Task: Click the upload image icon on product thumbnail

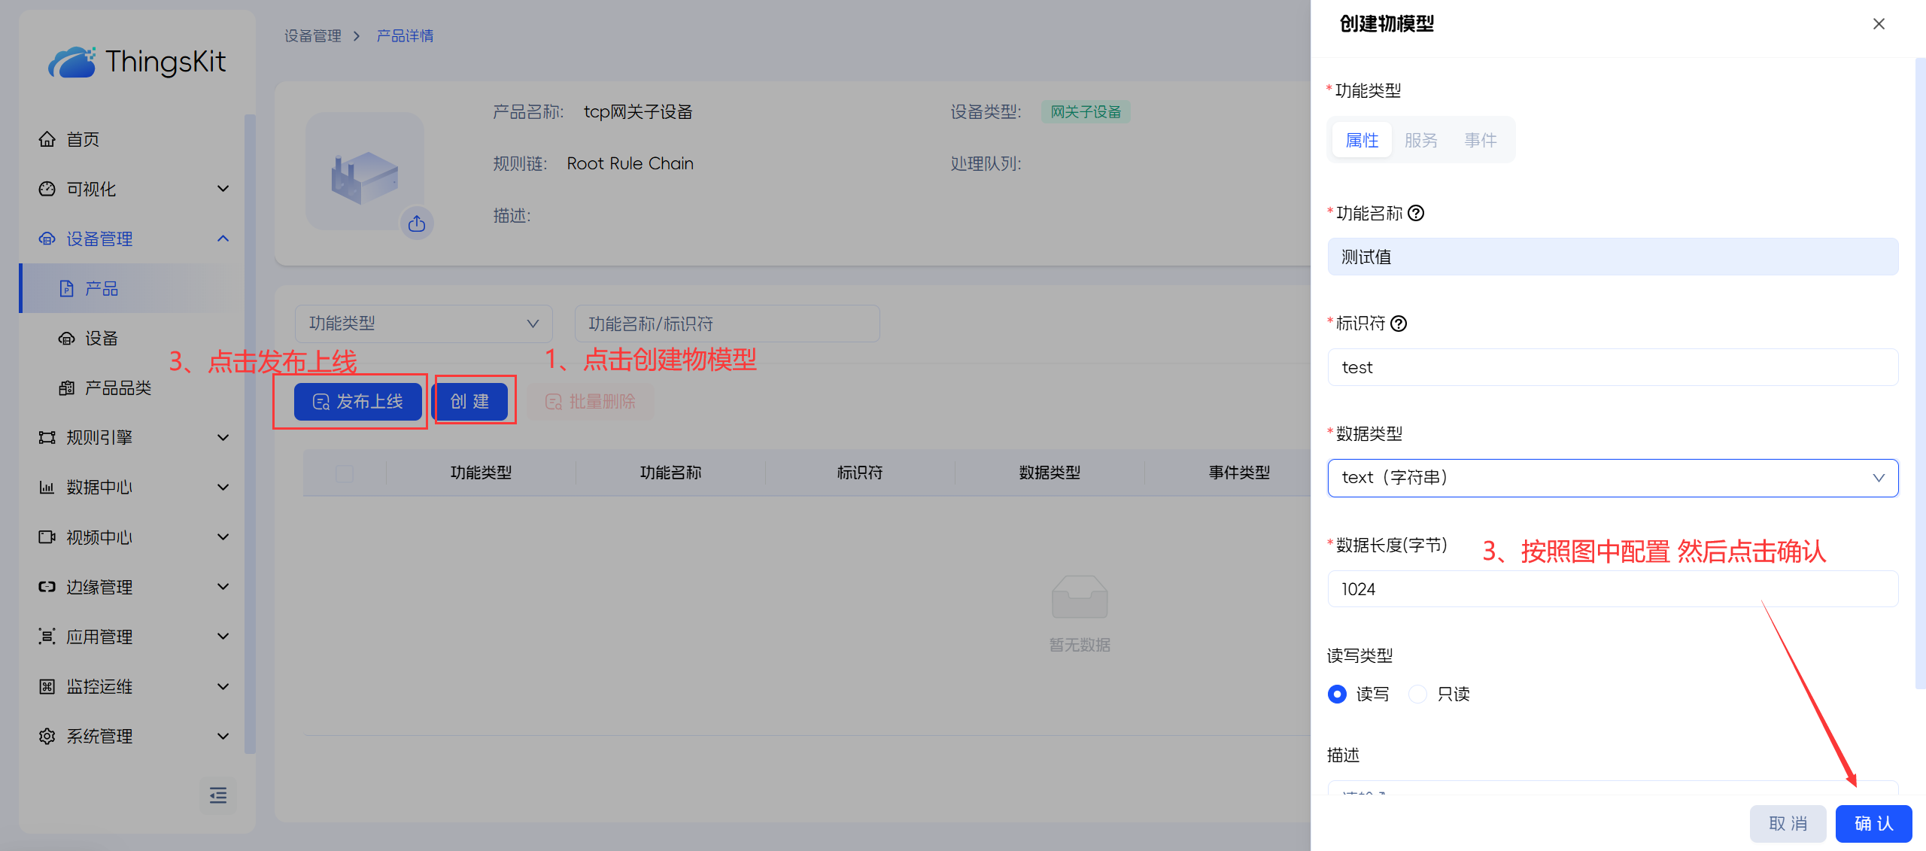Action: pyautogui.click(x=417, y=223)
